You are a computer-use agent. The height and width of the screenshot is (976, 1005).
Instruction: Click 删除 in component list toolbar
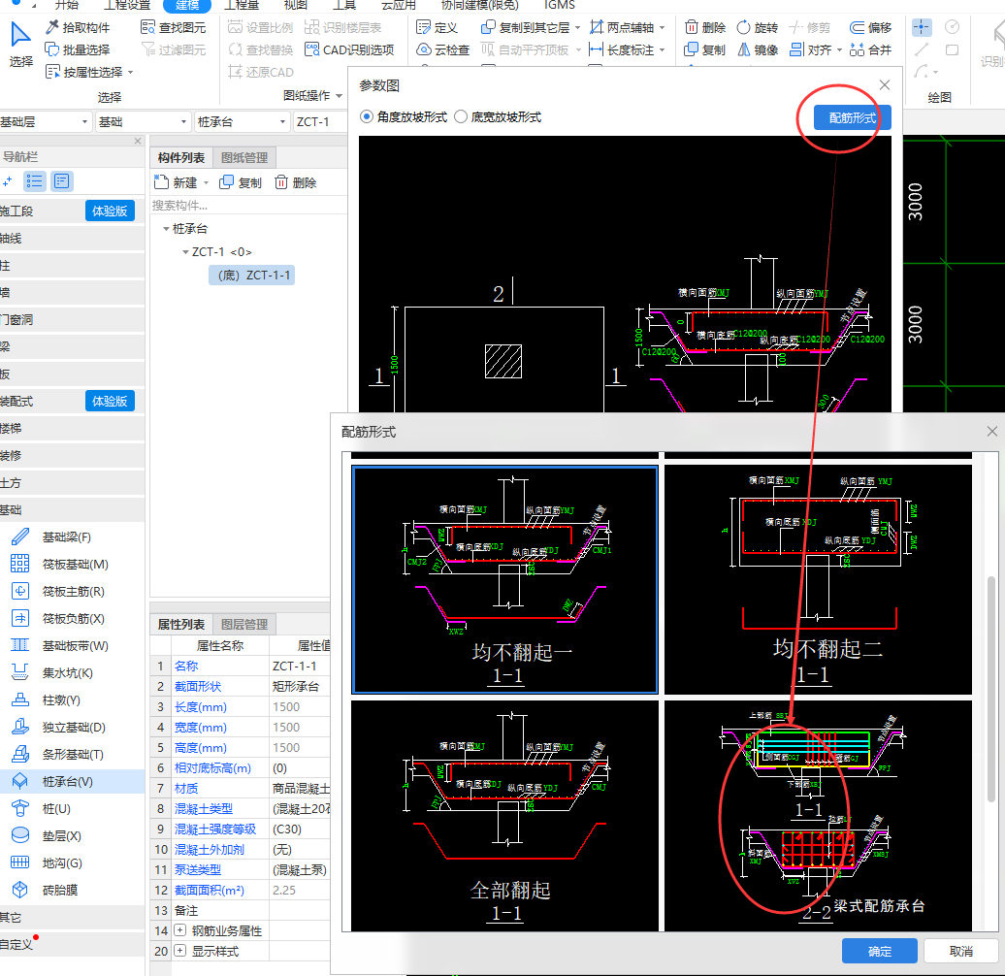pos(296,182)
